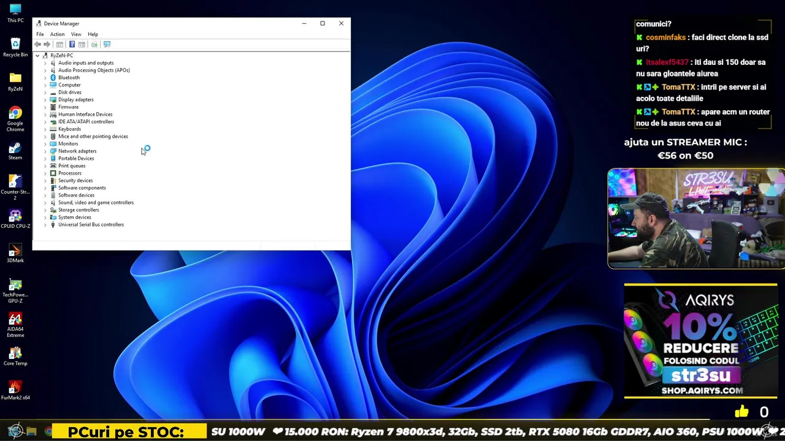
Task: Open AIDA64 Extreme desktop shortcut
Action: [x=15, y=325]
